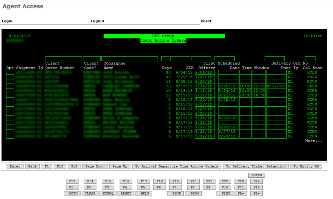Screen dimensions: 333x199
Task: Click the F15 function key
Action: click(108, 182)
